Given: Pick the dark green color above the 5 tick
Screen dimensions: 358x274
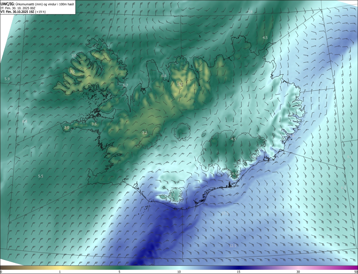Looking at the screenshot, I should [x=119, y=268].
